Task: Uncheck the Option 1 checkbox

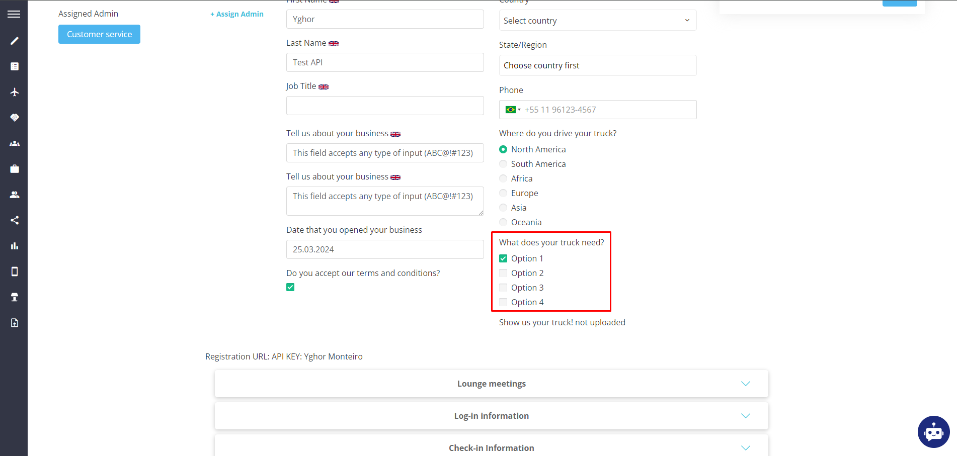Action: [503, 258]
